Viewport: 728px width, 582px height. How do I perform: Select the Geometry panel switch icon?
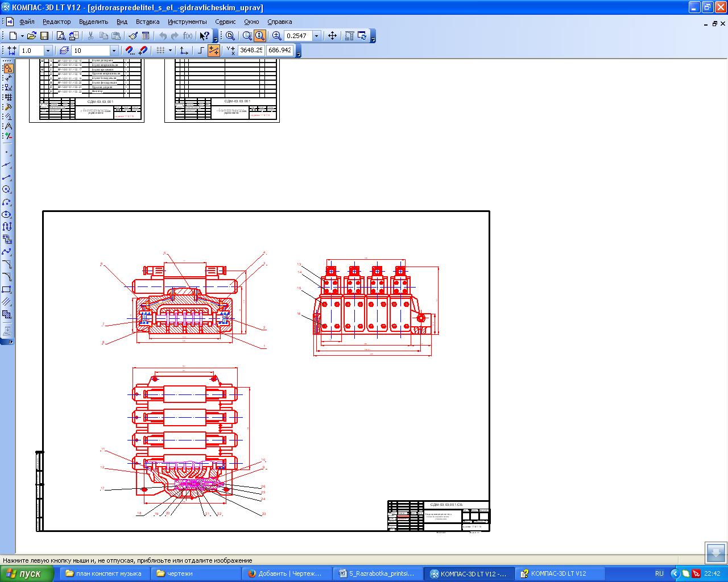7,68
